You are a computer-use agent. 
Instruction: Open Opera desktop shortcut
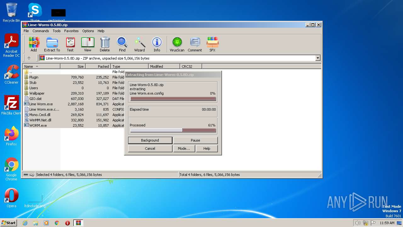click(x=11, y=198)
